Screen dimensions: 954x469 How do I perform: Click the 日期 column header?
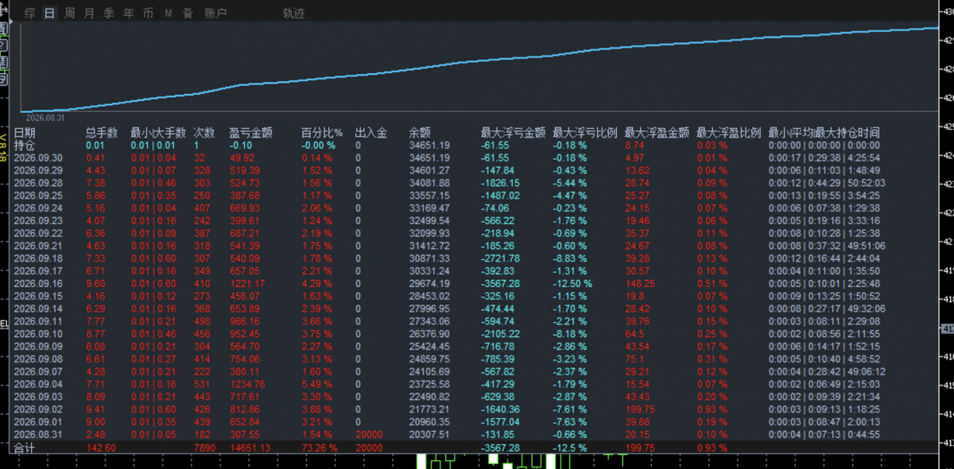point(25,133)
